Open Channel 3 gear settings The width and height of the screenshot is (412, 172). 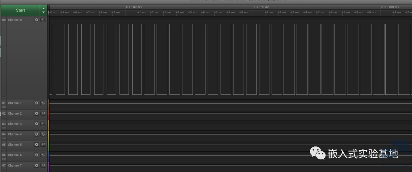pyautogui.click(x=37, y=124)
